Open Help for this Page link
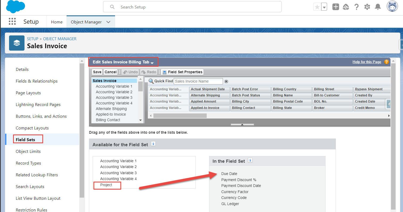 coord(367,62)
